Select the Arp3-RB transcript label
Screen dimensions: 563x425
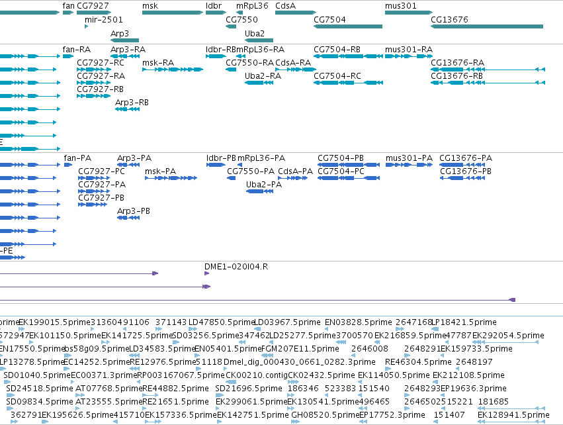[132, 103]
